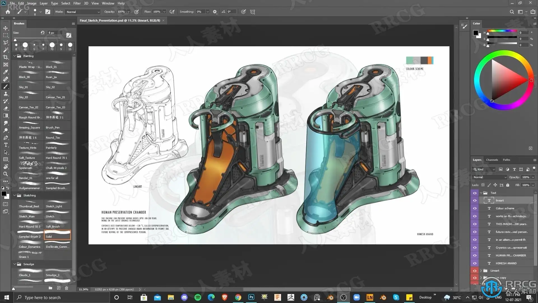Open the brush Mode dropdown
Screen dimensions: 538x303
point(83,12)
